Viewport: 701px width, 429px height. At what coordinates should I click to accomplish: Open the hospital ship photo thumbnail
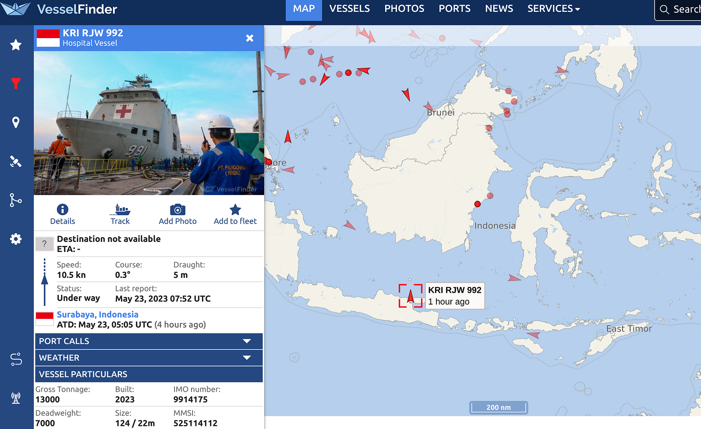[149, 123]
